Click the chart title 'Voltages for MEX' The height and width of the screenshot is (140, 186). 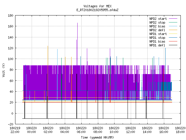pyautogui.click(x=97, y=6)
